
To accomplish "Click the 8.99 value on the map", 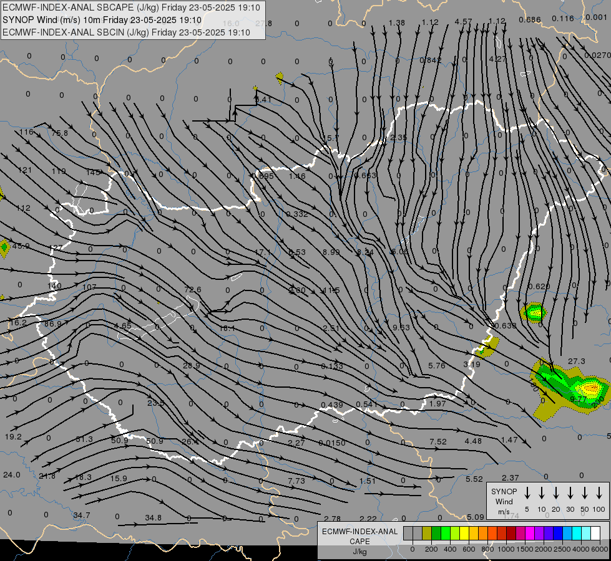I will click(x=331, y=252).
